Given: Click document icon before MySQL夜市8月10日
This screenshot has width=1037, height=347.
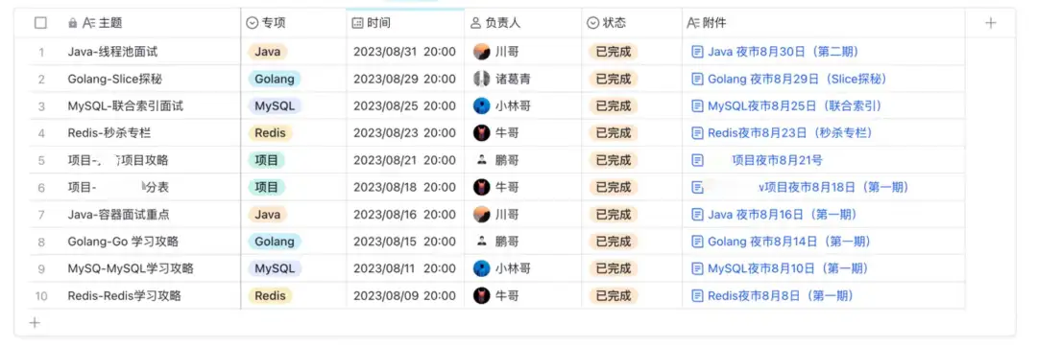Looking at the screenshot, I should [697, 268].
